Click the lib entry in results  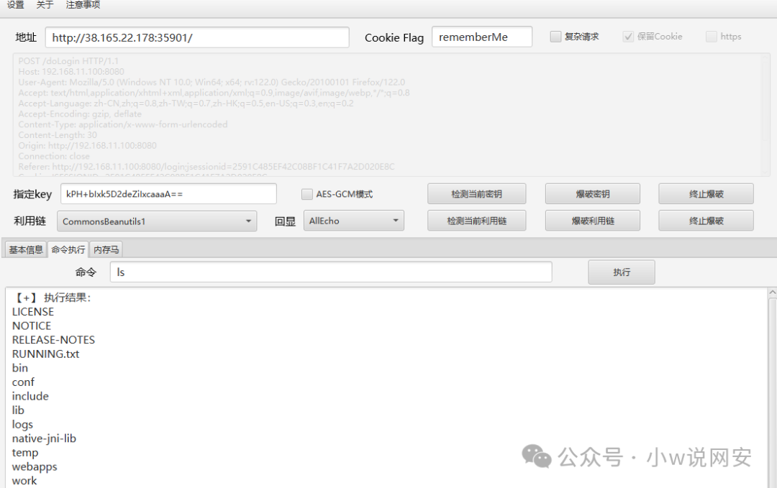pos(18,410)
